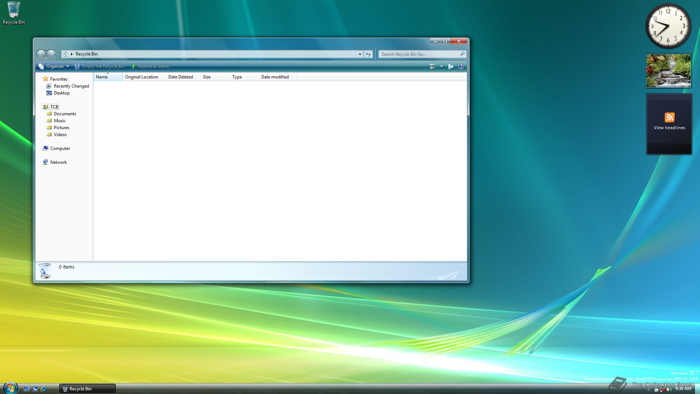Sort by the Name column header

[108, 77]
